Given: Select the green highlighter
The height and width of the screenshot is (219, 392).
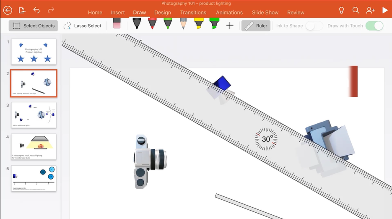Looking at the screenshot, I should (214, 23).
